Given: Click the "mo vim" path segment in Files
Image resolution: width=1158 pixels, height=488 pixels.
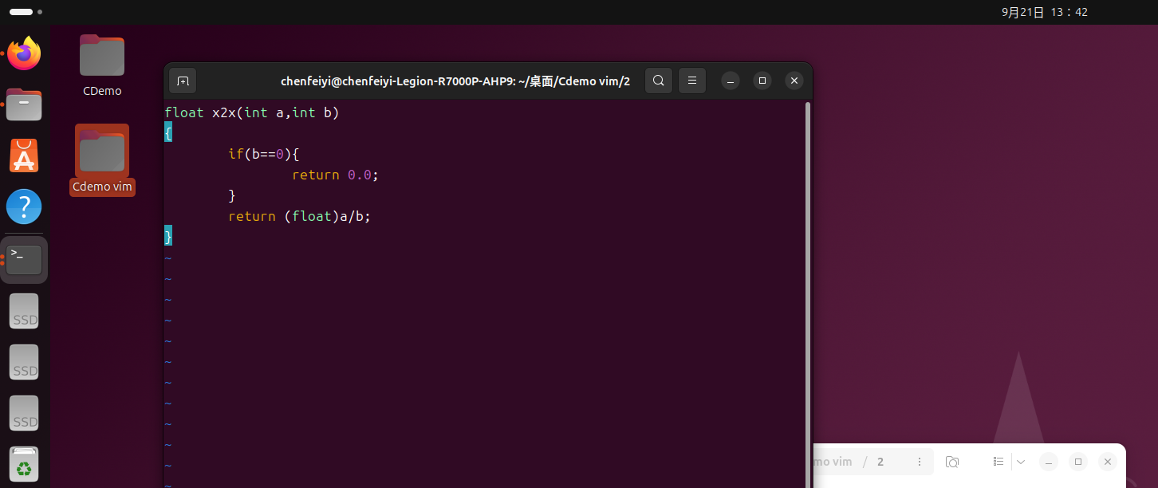Looking at the screenshot, I should tap(833, 462).
